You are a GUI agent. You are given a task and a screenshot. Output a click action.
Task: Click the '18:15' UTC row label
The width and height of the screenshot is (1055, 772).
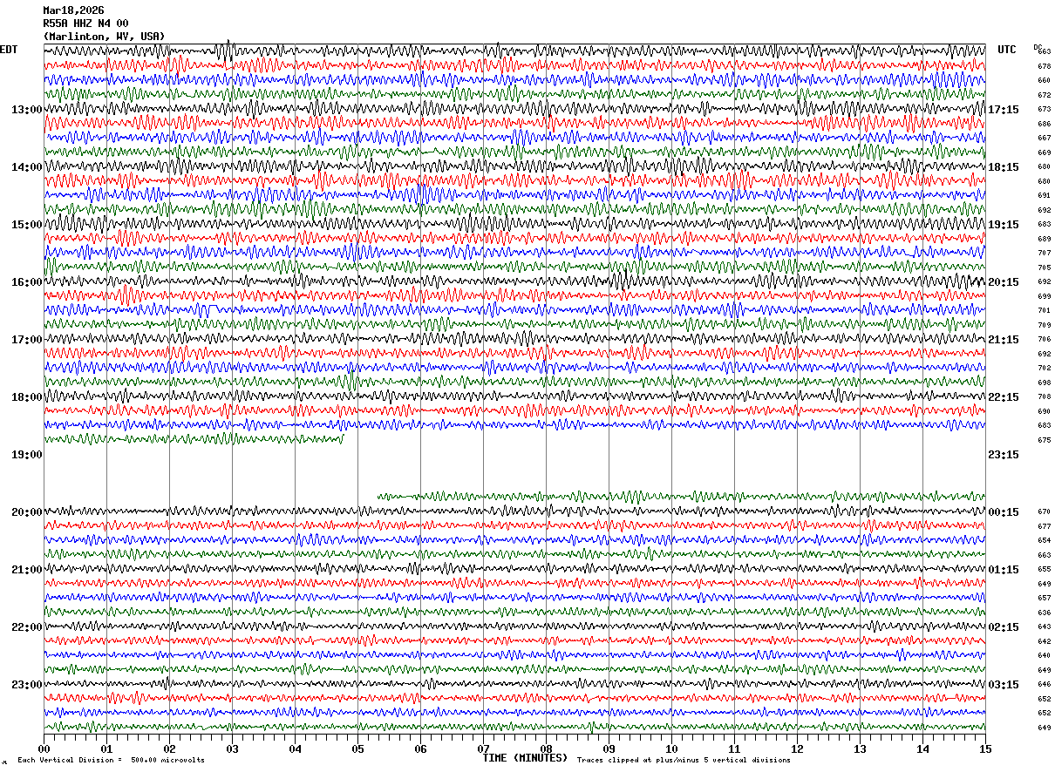(1004, 167)
